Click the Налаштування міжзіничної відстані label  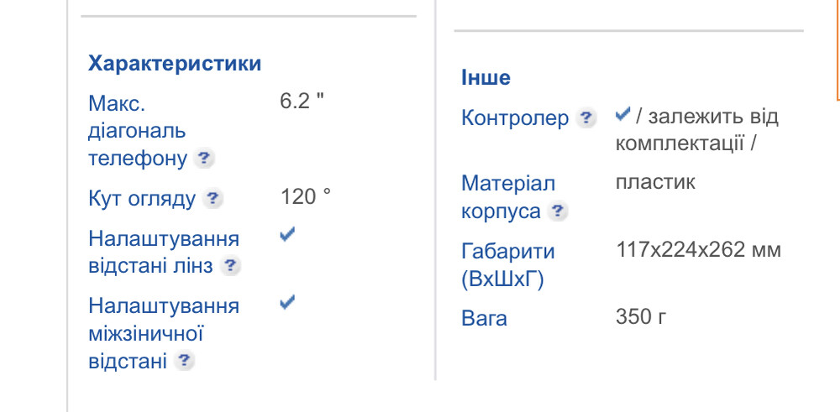pyautogui.click(x=163, y=332)
